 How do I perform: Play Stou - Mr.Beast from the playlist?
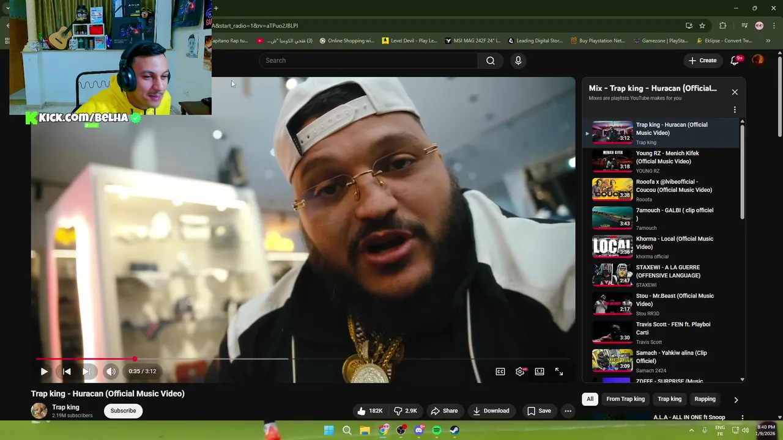(661, 304)
